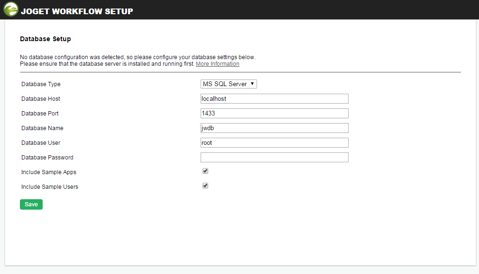
Task: Focus the Database Host field containing localhost
Action: 274,98
